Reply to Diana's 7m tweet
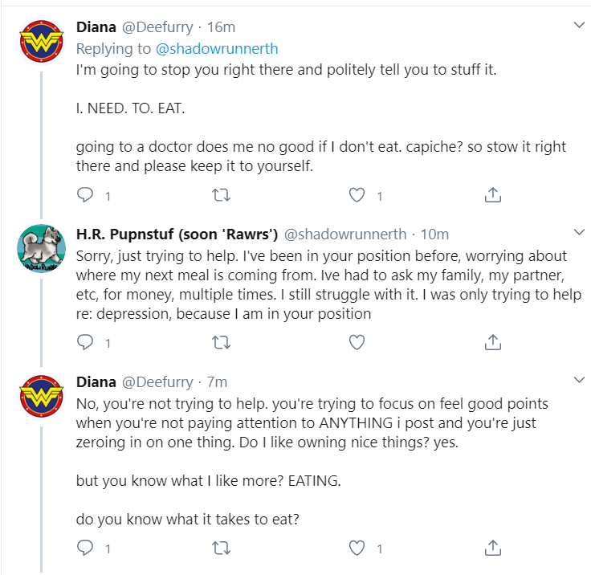 click(x=85, y=548)
